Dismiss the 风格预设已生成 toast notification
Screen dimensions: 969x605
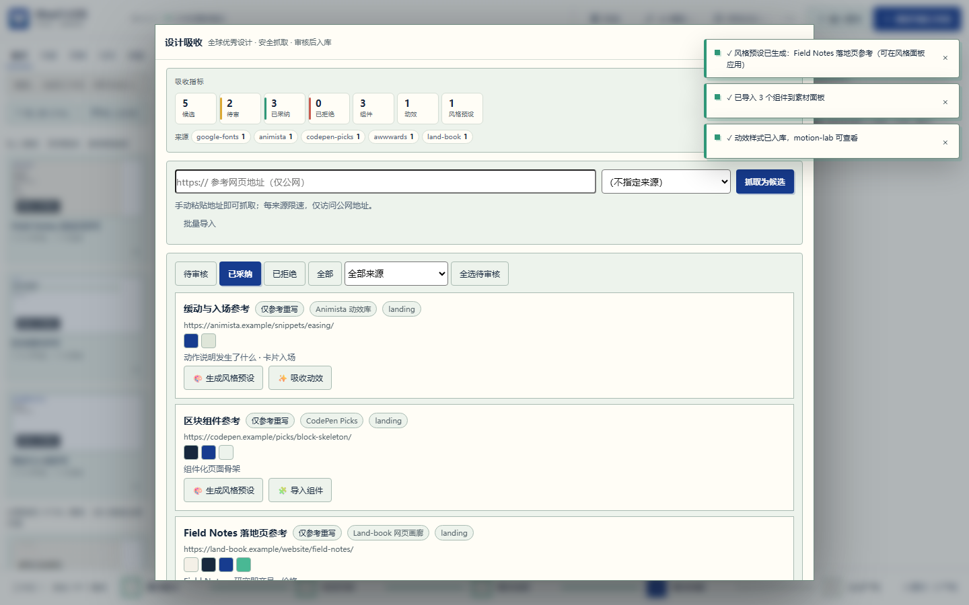click(x=945, y=58)
